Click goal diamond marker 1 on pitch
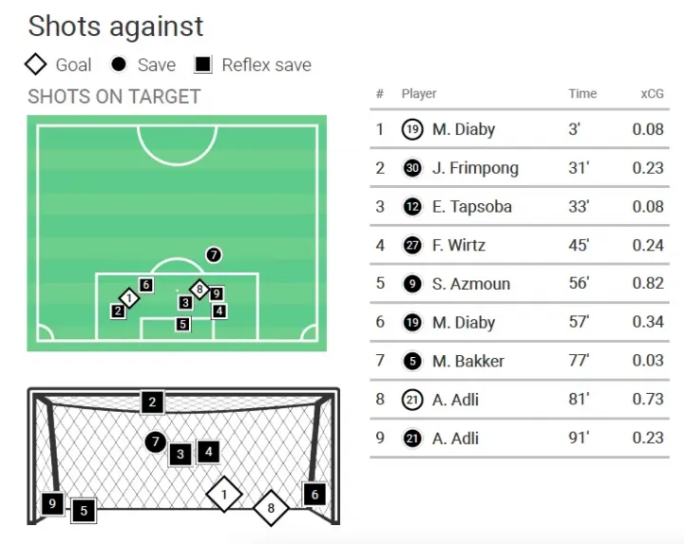Screen dimensions: 684x544 (129, 299)
